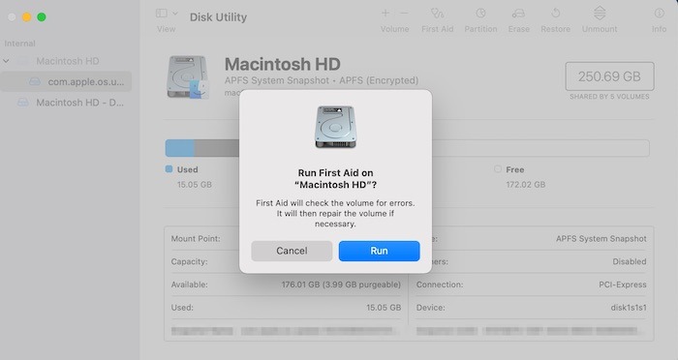Click the hard drive icon in dialog

(x=335, y=127)
